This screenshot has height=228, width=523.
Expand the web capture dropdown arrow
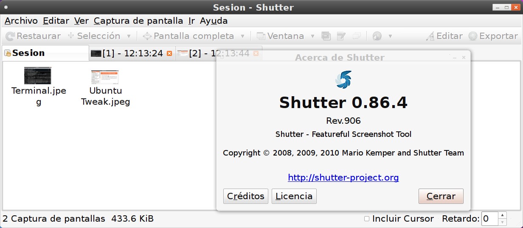(x=390, y=36)
